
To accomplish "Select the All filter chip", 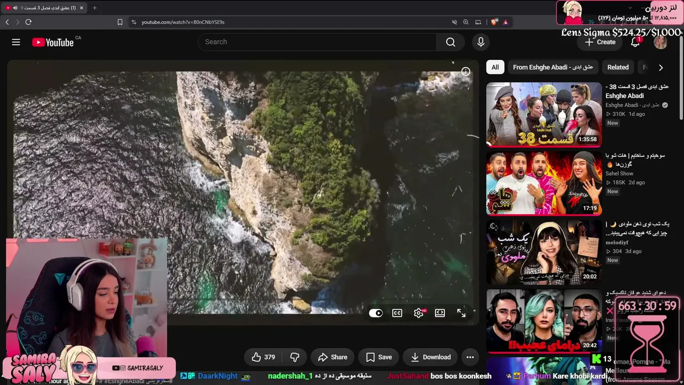I will point(495,67).
